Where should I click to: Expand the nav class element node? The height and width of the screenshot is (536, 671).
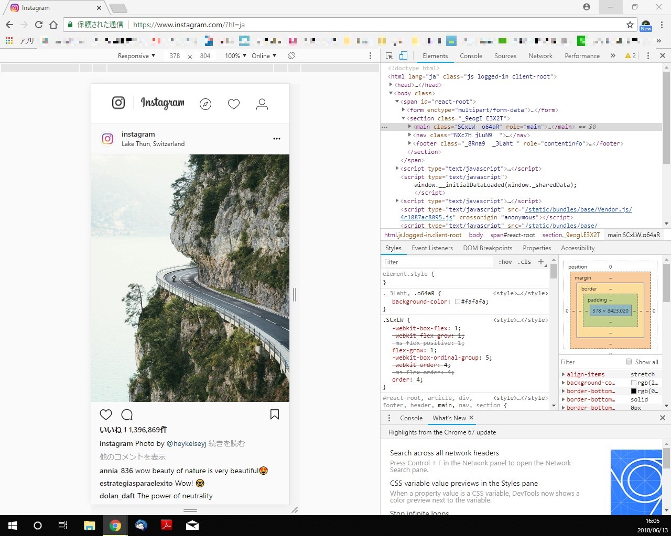(x=410, y=135)
